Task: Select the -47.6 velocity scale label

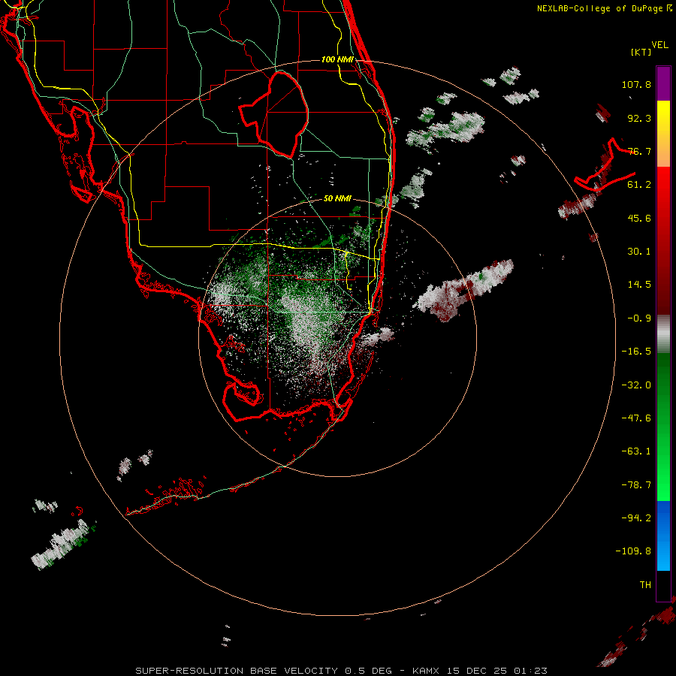Action: tap(636, 418)
